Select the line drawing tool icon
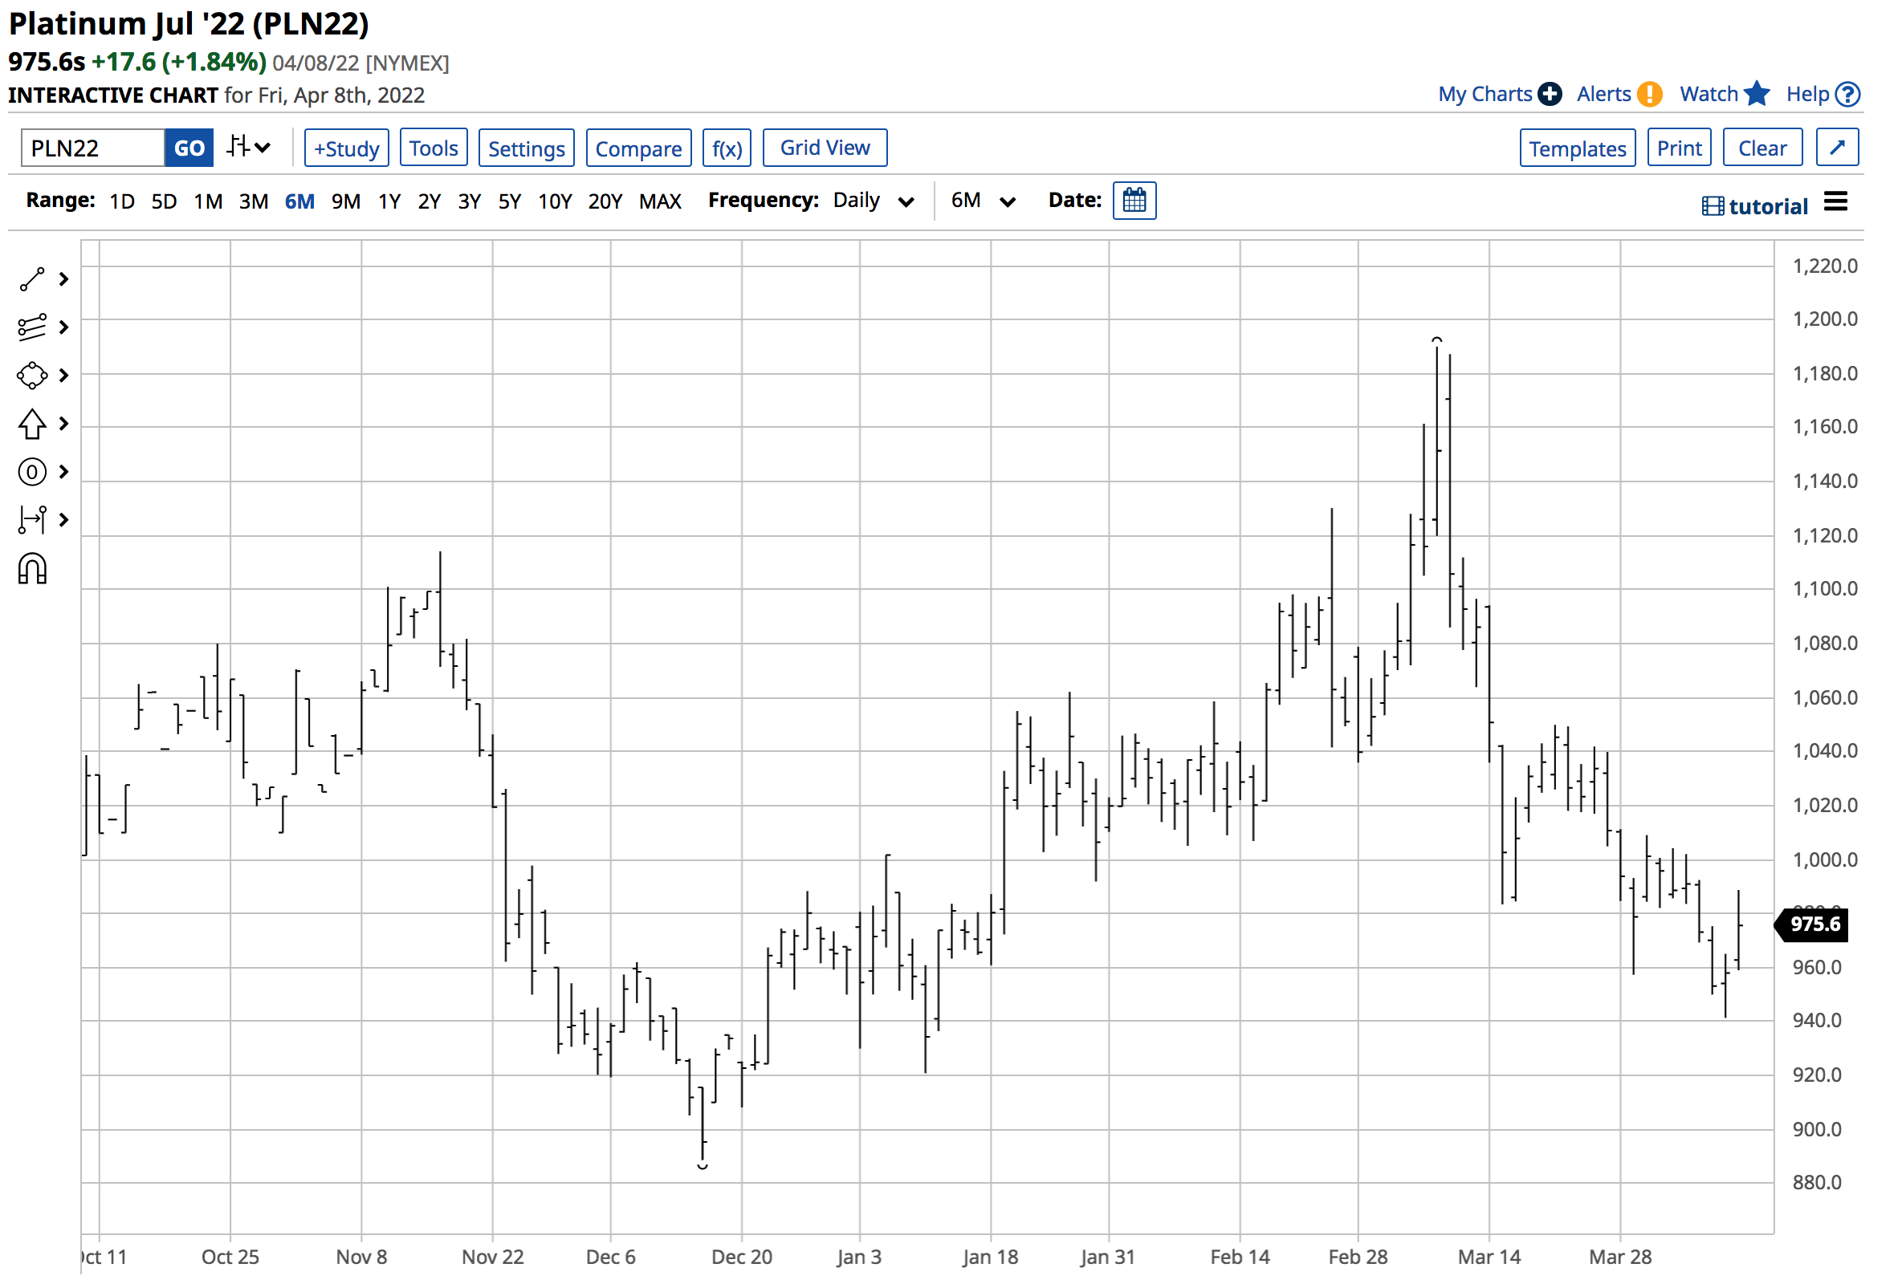The height and width of the screenshot is (1284, 1898). tap(32, 280)
